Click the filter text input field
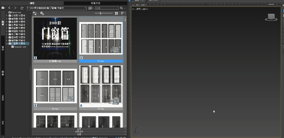The image size is (284, 138). click(x=107, y=8)
